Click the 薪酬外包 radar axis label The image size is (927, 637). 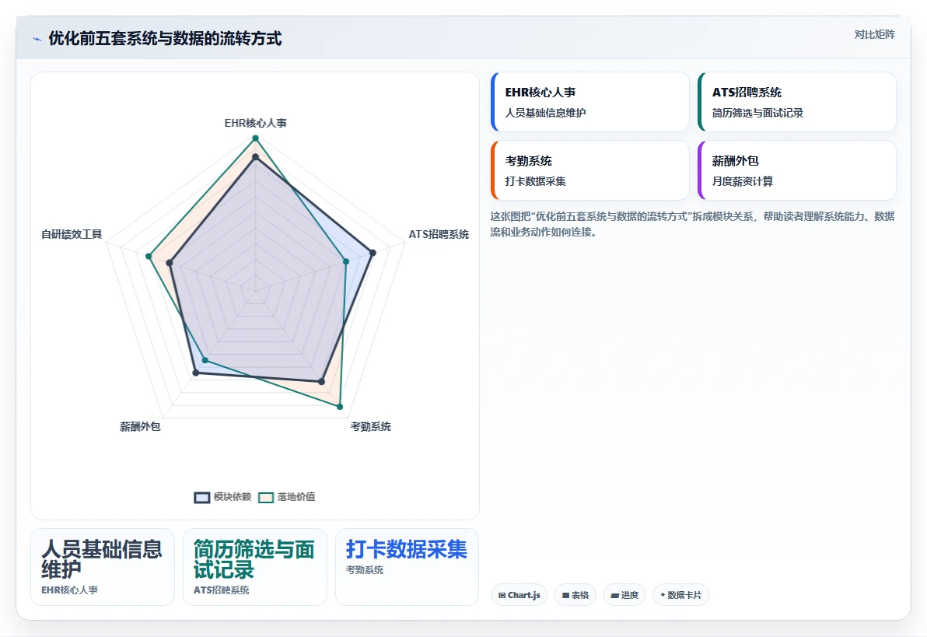click(140, 426)
